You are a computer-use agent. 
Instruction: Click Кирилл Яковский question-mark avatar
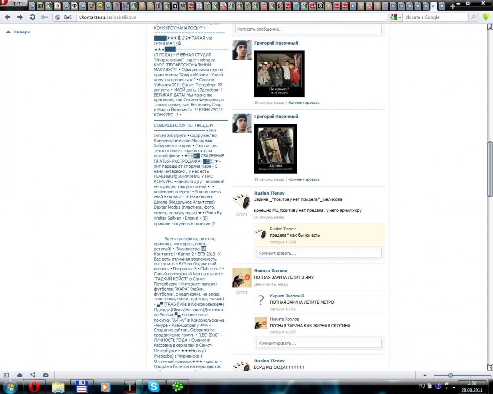click(x=261, y=300)
